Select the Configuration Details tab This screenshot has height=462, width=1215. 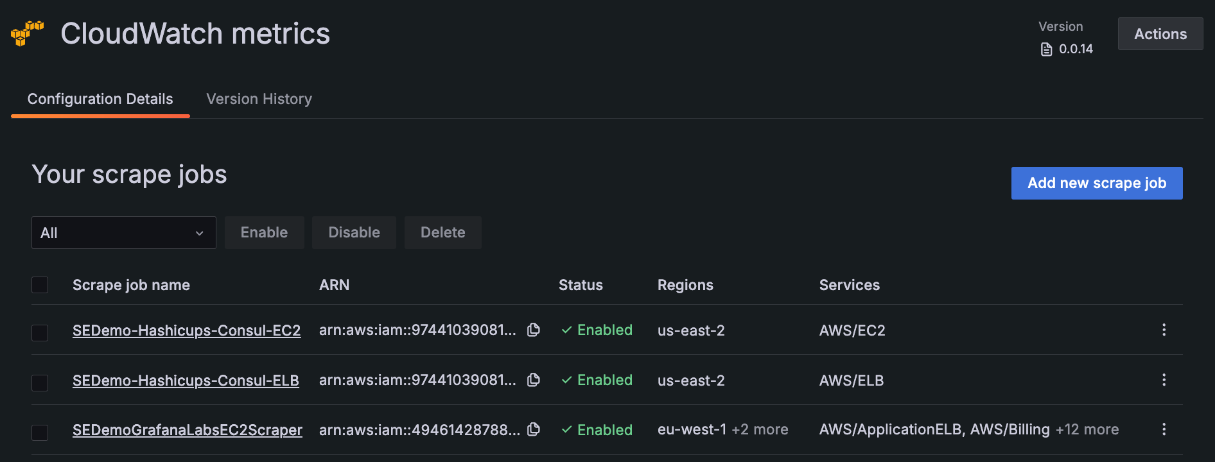[x=100, y=99]
